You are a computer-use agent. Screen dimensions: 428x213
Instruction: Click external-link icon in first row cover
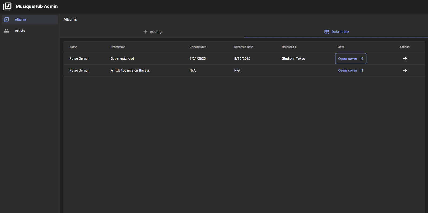[361, 58]
